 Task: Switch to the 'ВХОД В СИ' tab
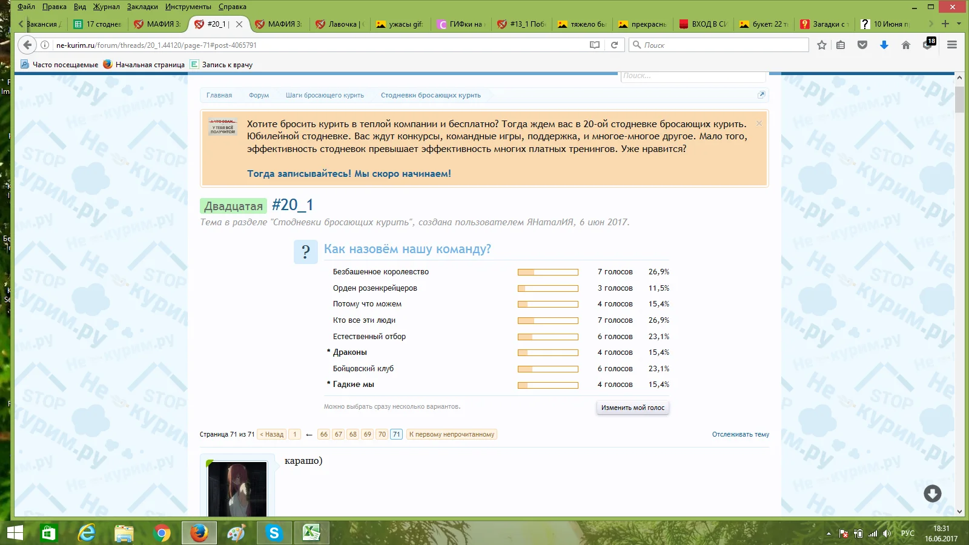703,24
